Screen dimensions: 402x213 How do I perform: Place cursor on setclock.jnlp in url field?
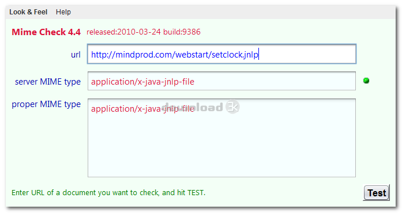pos(235,55)
